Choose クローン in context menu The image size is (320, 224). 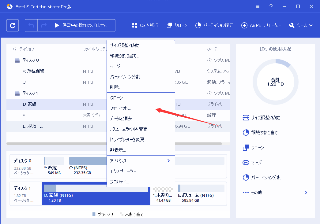141,98
